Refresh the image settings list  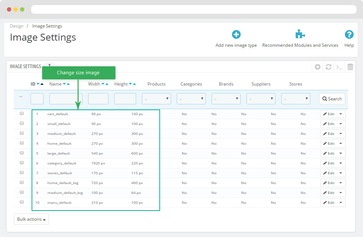click(329, 67)
